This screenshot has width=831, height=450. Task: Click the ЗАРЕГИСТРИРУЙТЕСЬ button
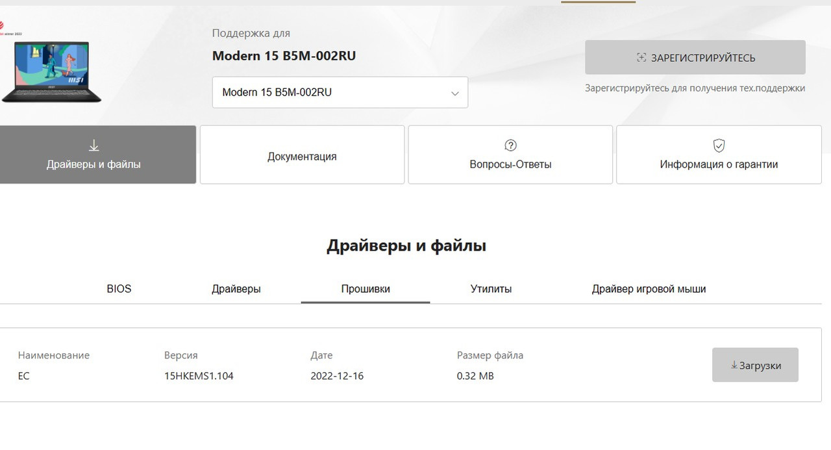click(695, 57)
